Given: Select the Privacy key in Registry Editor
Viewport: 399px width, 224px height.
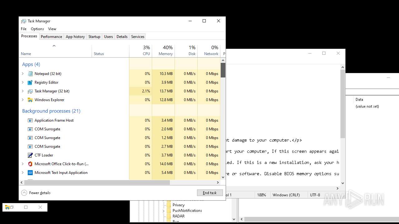Looking at the screenshot, I should pyautogui.click(x=179, y=205).
